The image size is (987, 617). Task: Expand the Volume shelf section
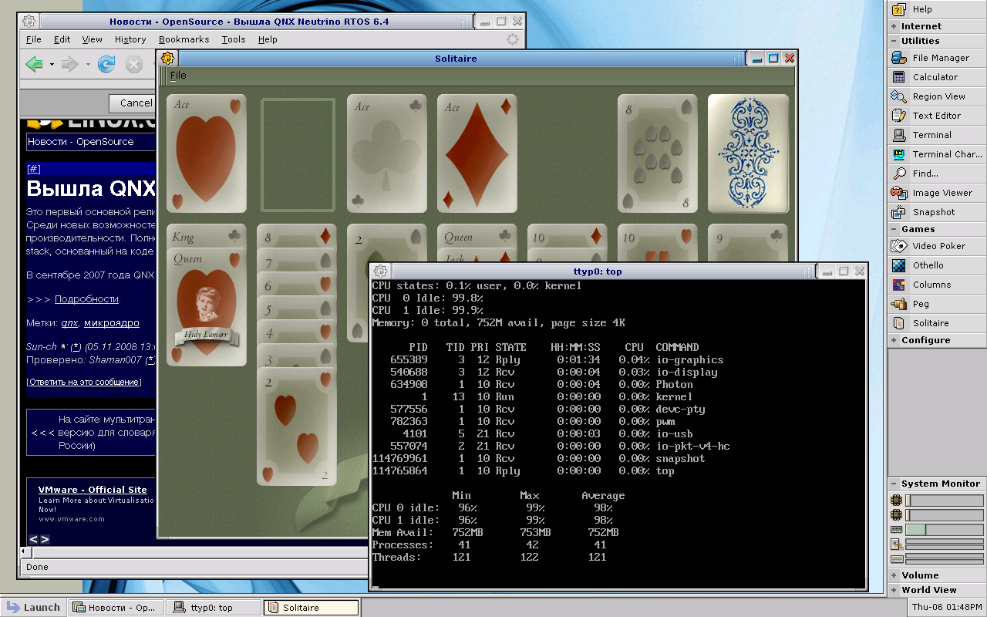937,575
